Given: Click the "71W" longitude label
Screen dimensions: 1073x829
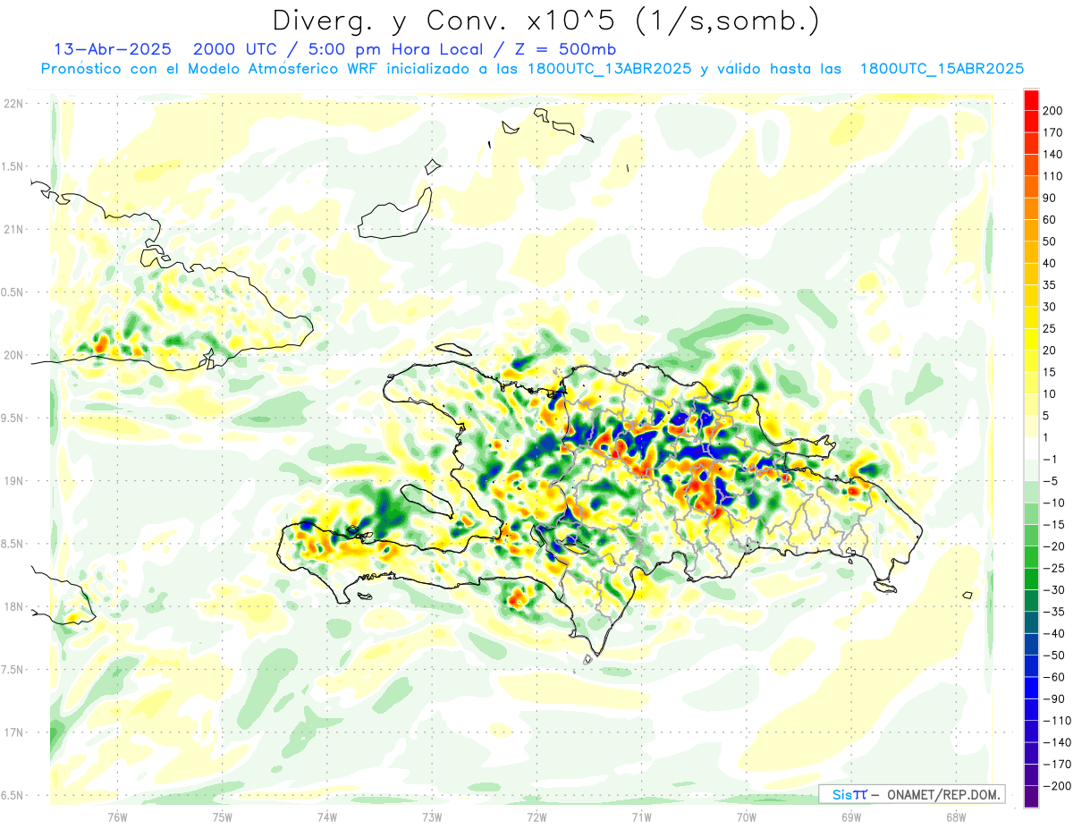Looking at the screenshot, I should pos(641,816).
